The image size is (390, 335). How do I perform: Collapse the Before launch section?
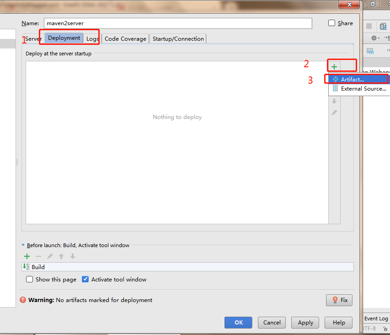[23, 245]
